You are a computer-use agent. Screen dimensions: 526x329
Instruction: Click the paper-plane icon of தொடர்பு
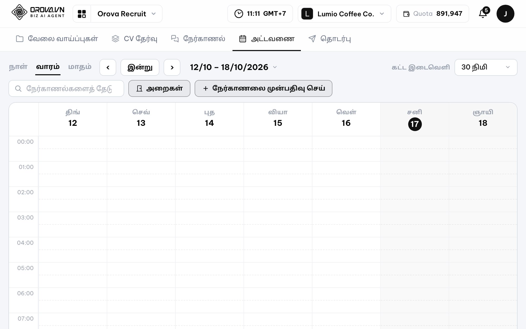pos(312,39)
